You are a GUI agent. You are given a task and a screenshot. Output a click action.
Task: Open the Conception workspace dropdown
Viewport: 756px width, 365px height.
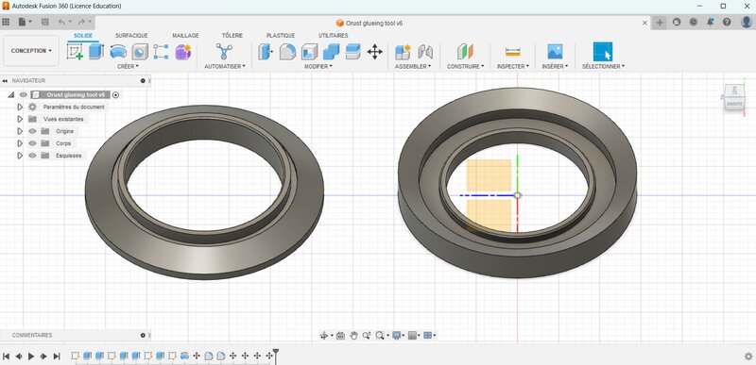tap(31, 51)
